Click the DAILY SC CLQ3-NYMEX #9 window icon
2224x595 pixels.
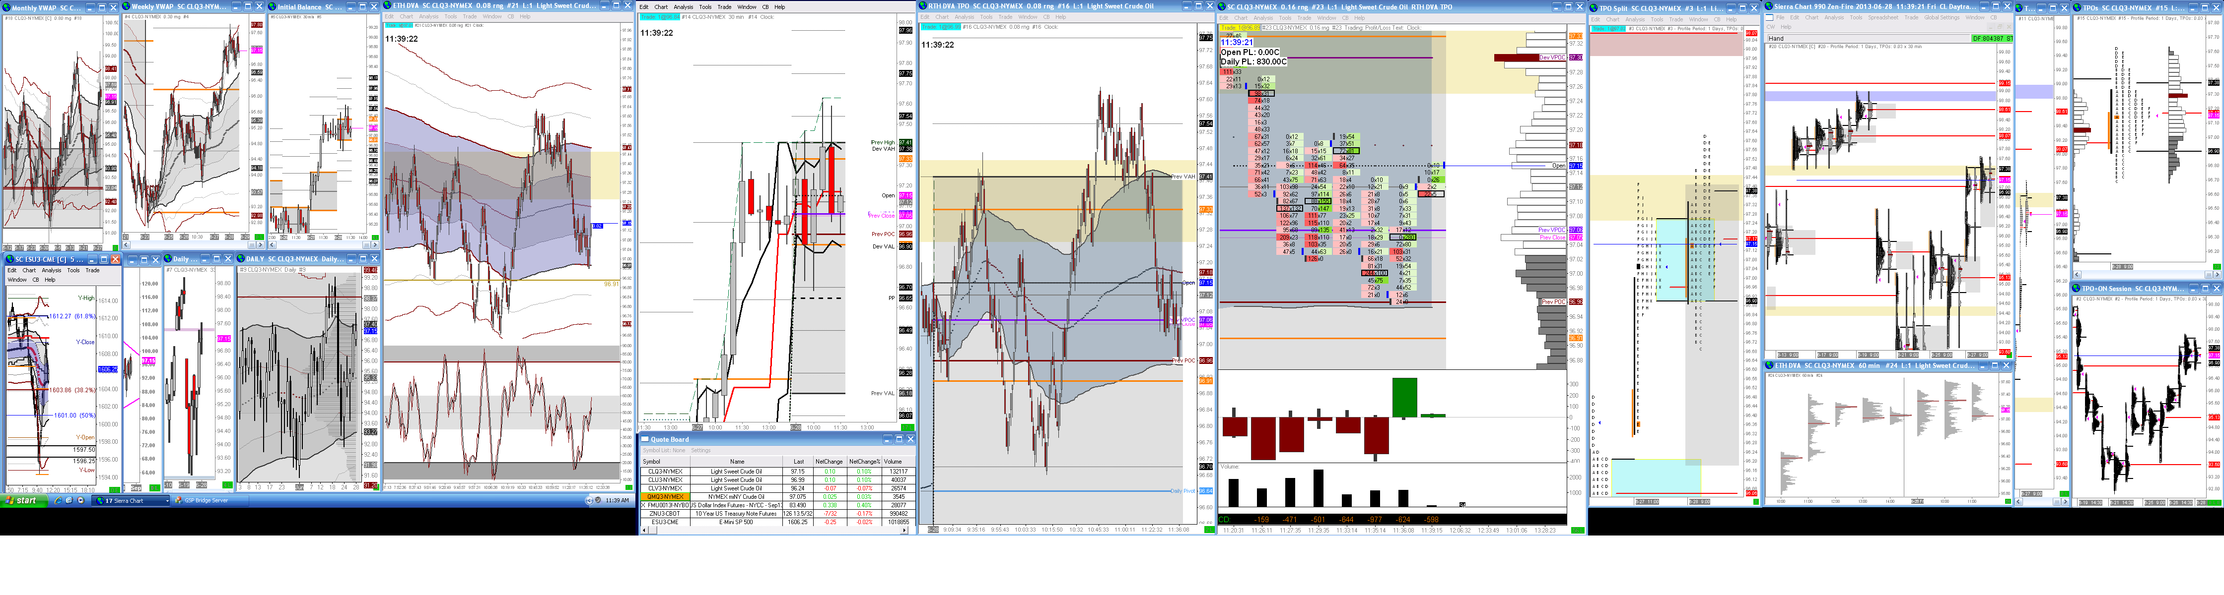(241, 259)
